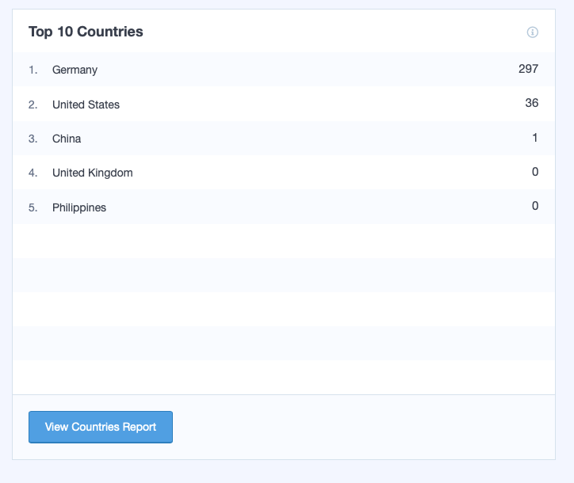The width and height of the screenshot is (574, 483).
Task: Click rank number 5 before Philippines
Action: pos(33,207)
